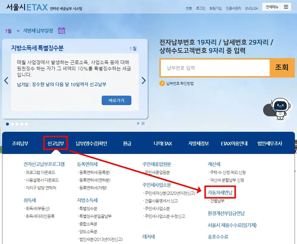Click the 바로가기 button on the banner

coord(116,100)
